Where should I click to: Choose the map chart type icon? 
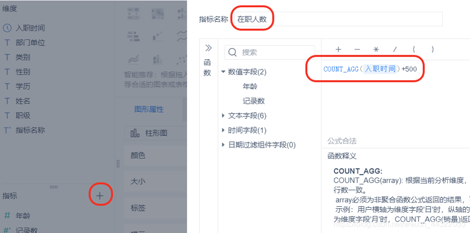point(157,13)
